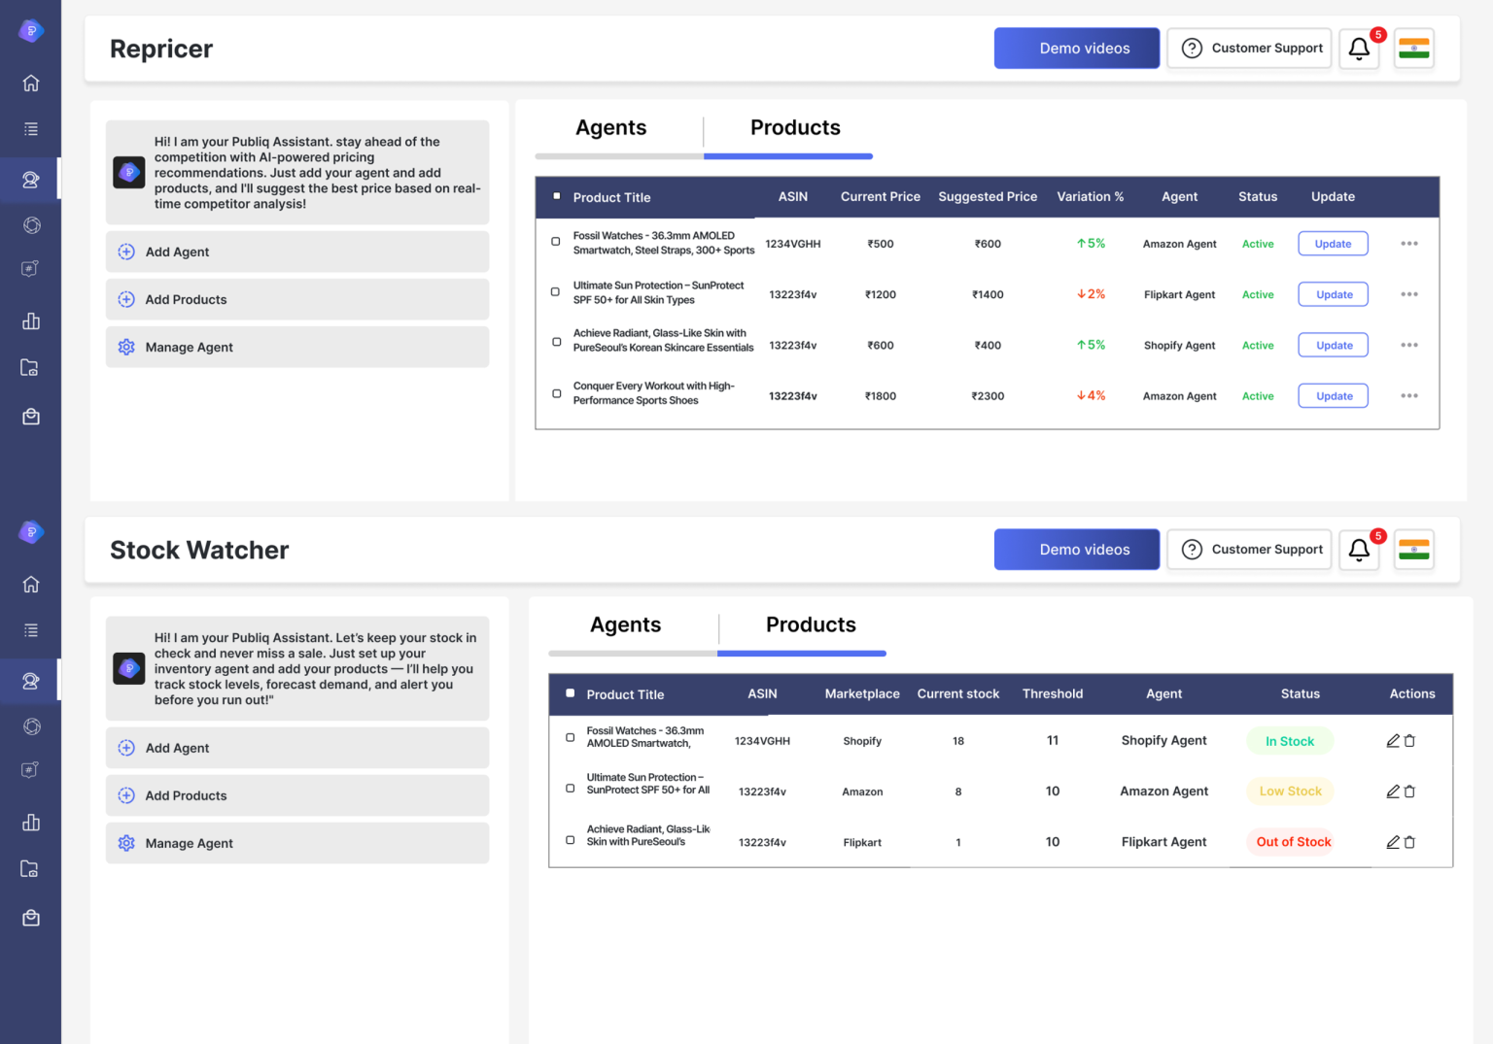Select checkbox for Fossil Watches in Repricer table
This screenshot has height=1044, width=1493.
pos(556,242)
